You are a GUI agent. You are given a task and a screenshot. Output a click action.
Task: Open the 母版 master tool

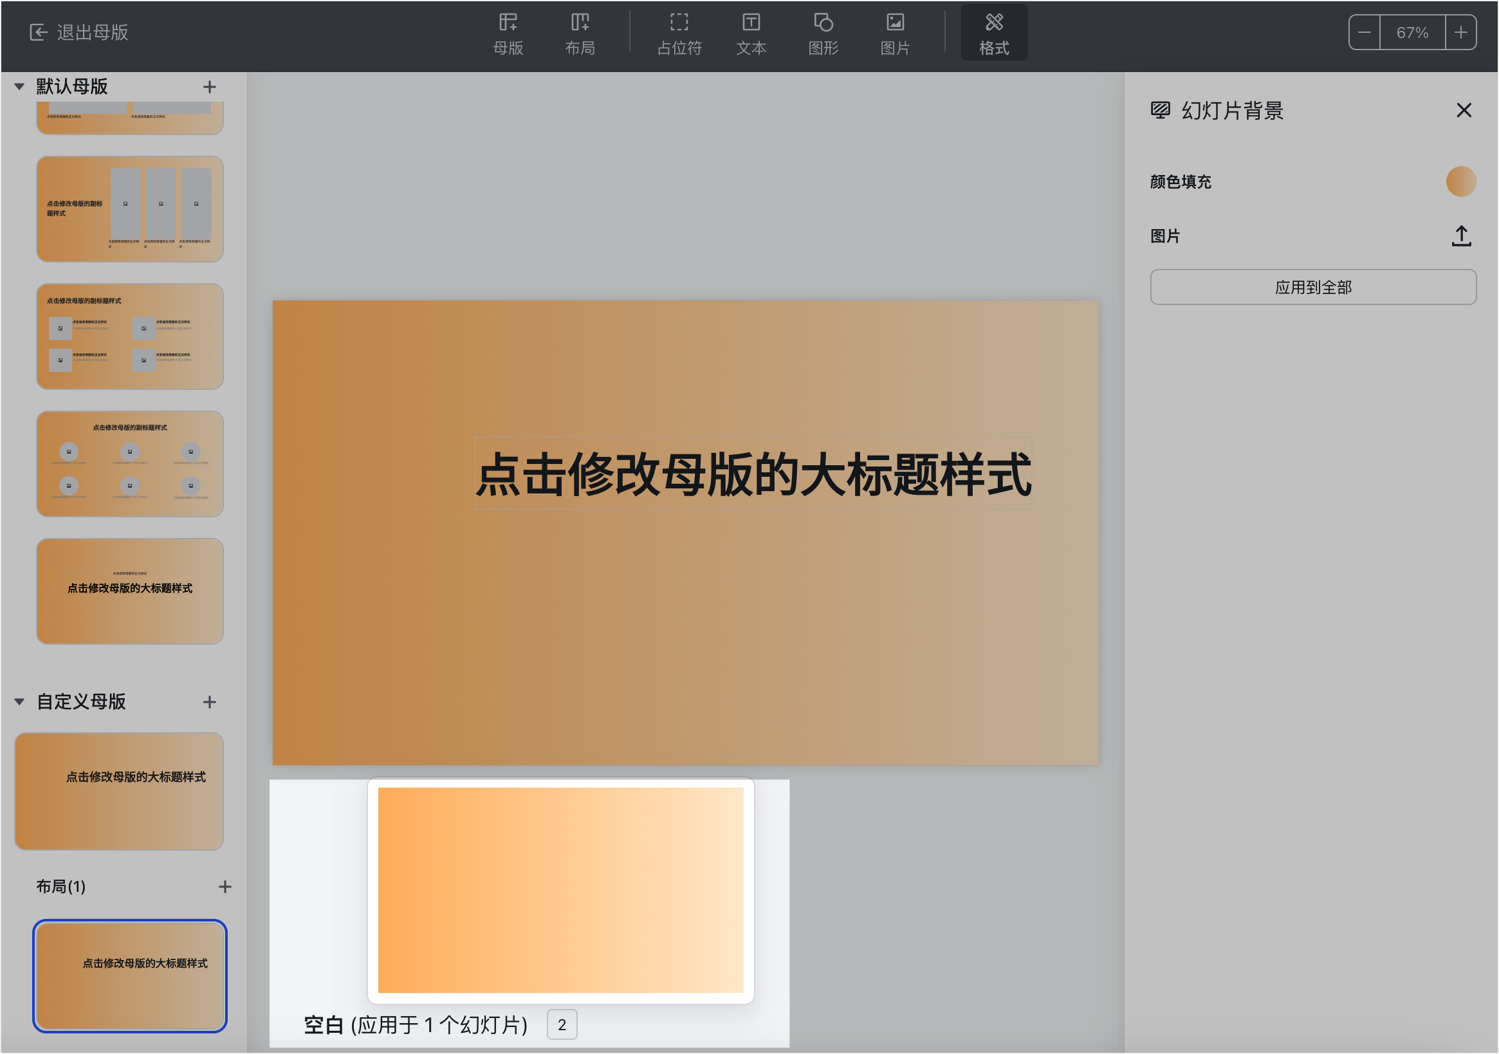(x=508, y=33)
